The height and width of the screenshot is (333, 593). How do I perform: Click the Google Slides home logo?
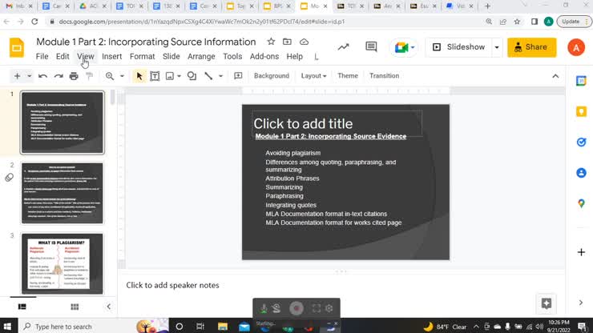click(x=17, y=47)
